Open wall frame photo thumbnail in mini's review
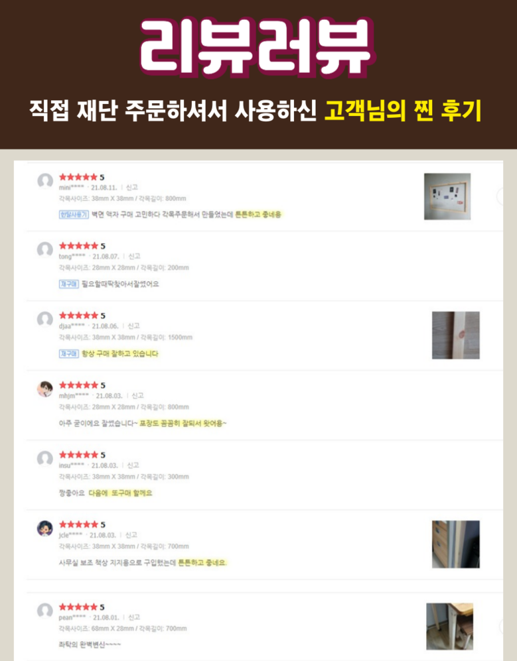This screenshot has height=661, width=517. [447, 196]
